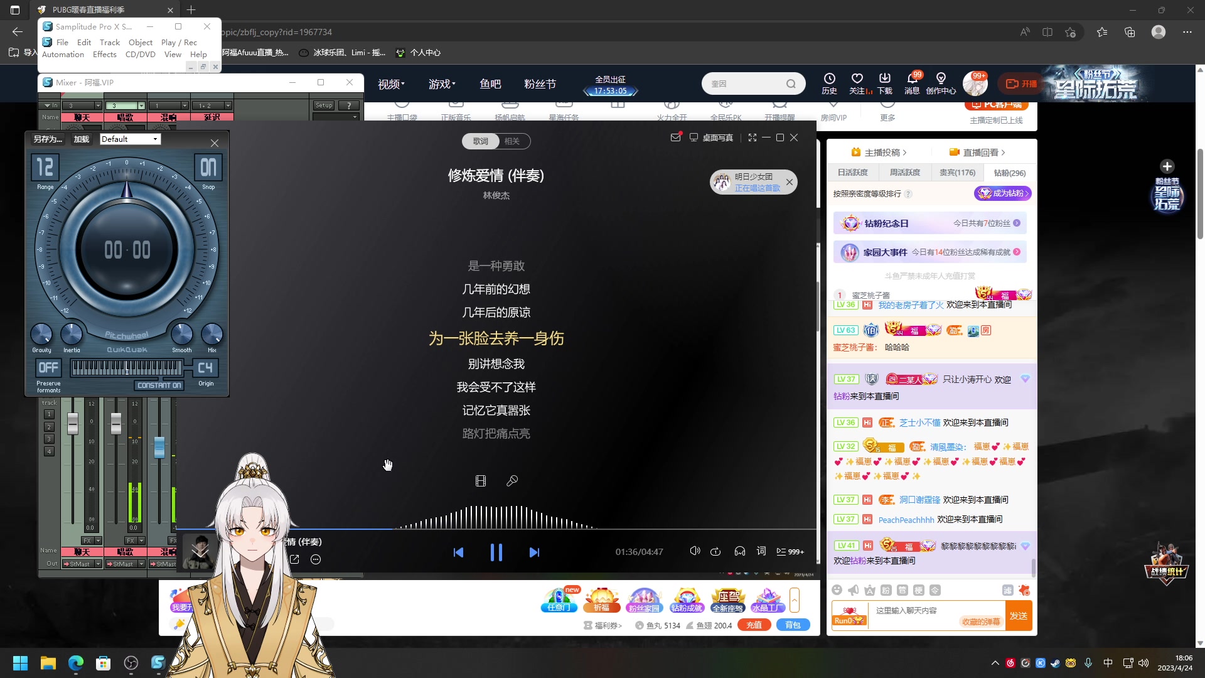Enter fullscreen mode in the music player
Viewport: 1205px width, 678px height.
tap(752, 137)
